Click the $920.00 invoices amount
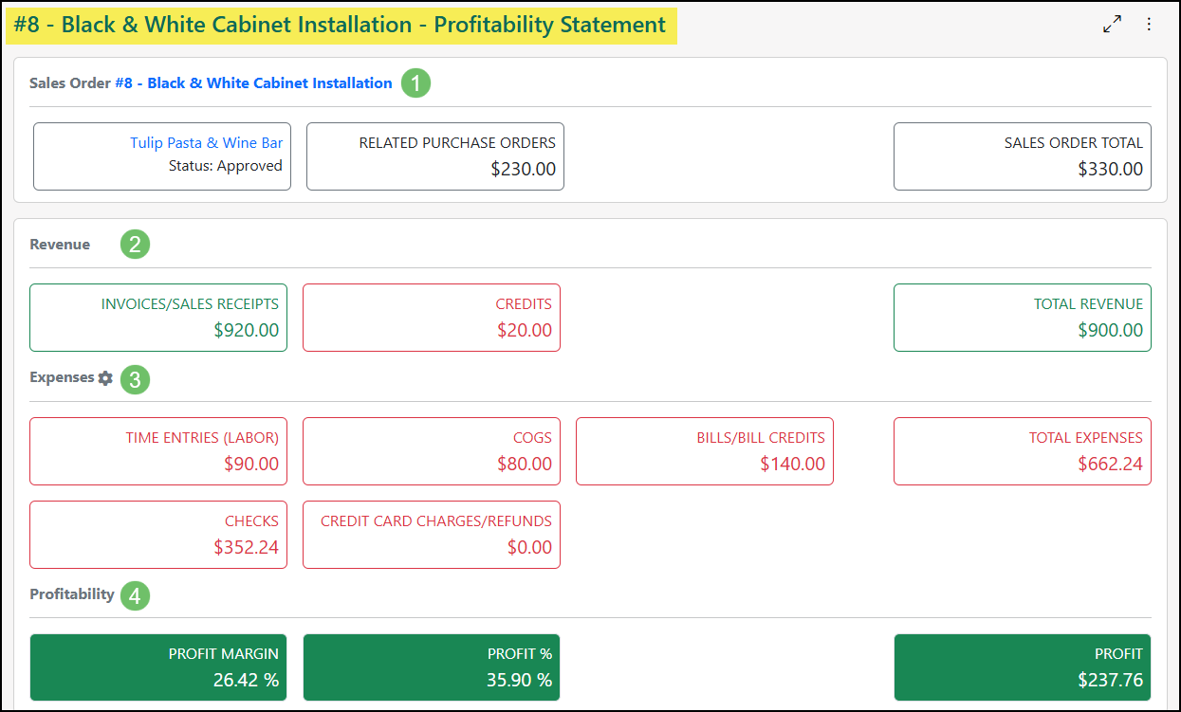1181x712 pixels. [247, 331]
